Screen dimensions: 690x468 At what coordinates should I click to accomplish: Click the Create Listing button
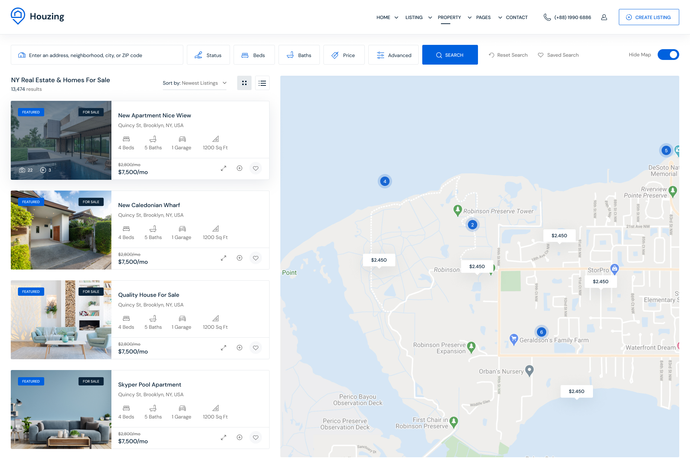(649, 17)
